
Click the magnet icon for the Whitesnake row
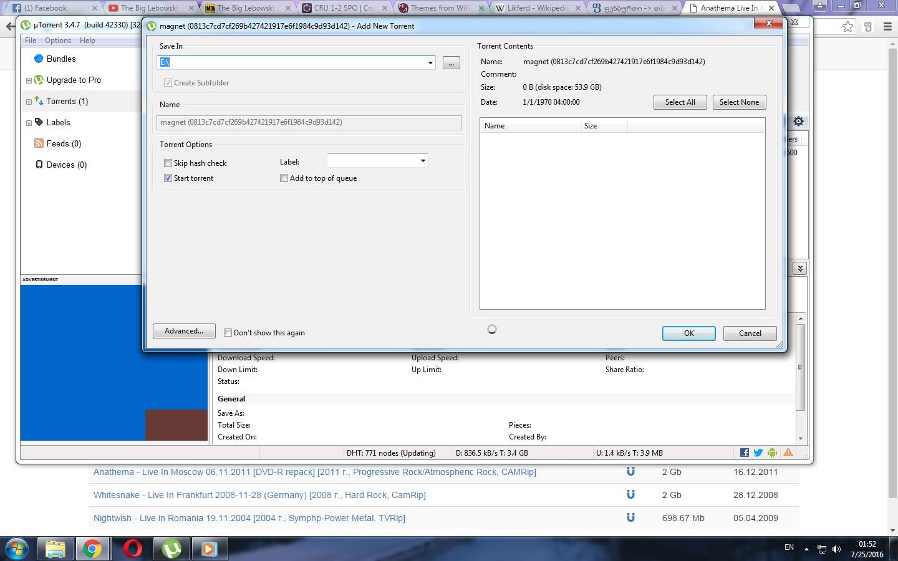[x=630, y=494]
